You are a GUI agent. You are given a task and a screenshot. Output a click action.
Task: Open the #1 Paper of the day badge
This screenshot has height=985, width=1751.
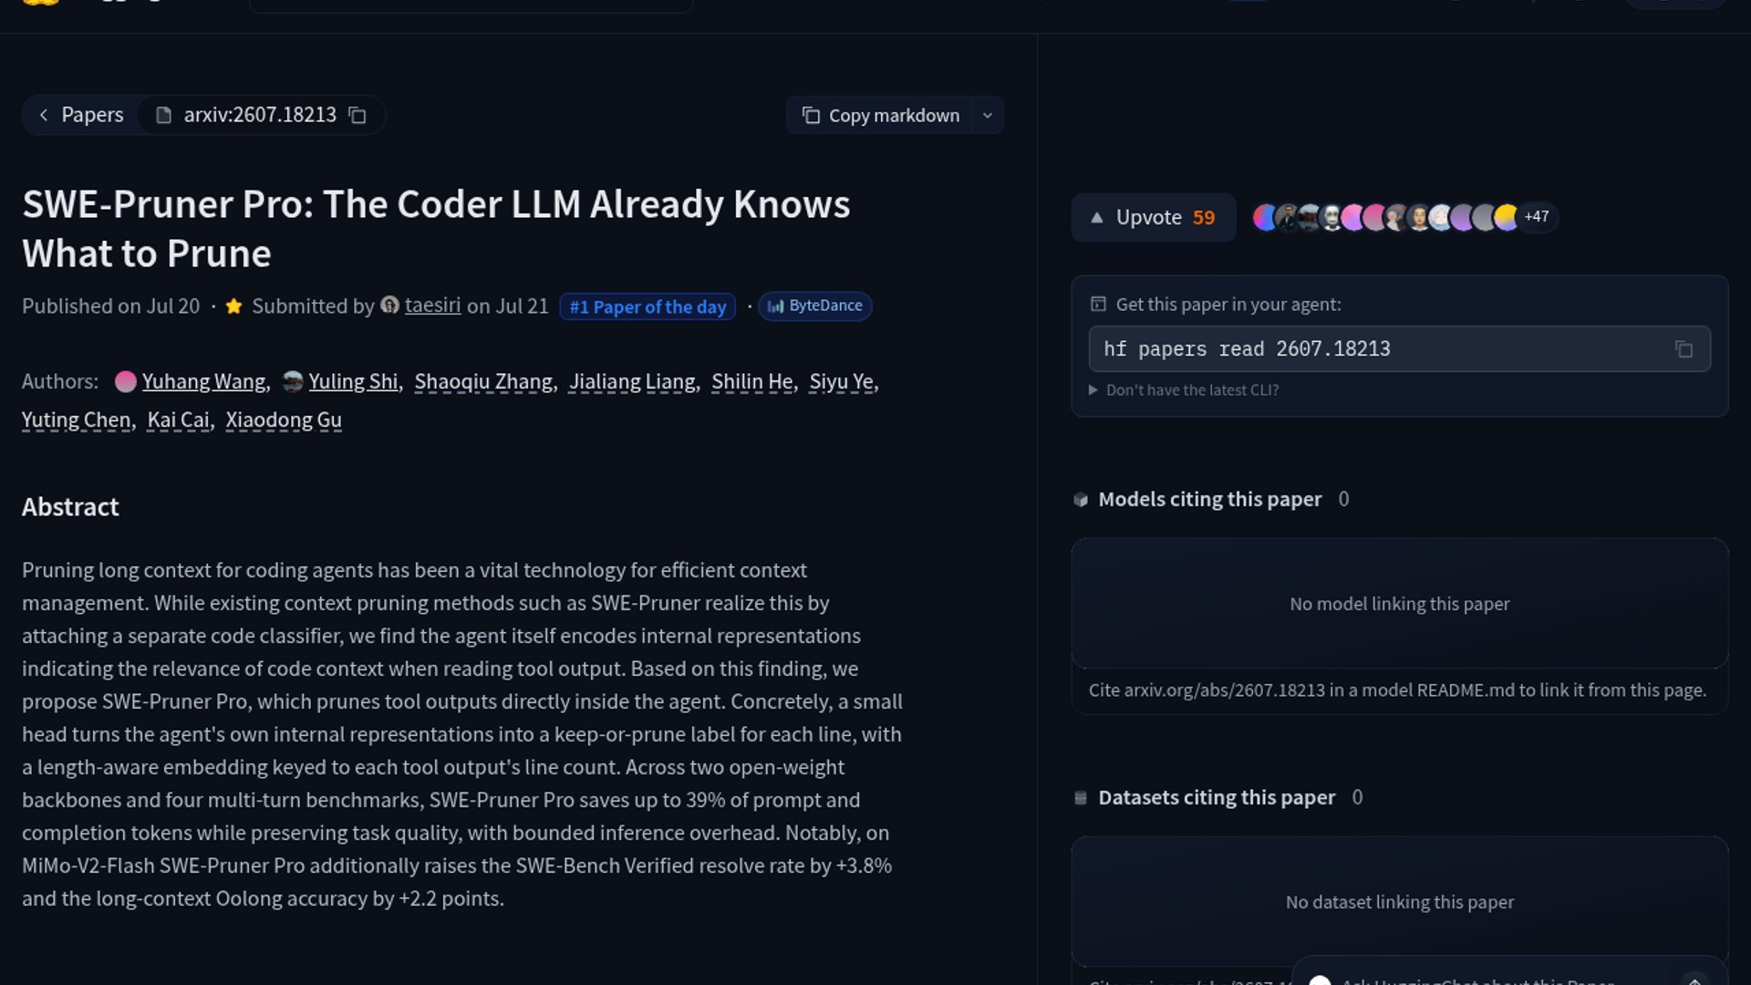(x=648, y=307)
